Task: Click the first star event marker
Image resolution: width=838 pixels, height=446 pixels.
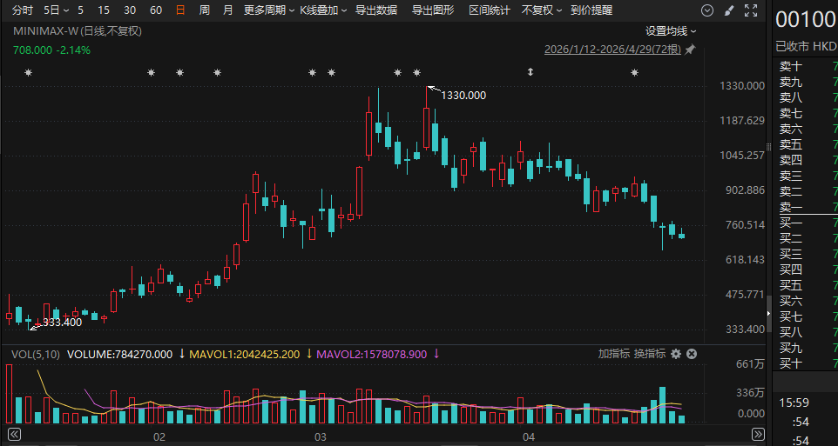Action: point(28,73)
